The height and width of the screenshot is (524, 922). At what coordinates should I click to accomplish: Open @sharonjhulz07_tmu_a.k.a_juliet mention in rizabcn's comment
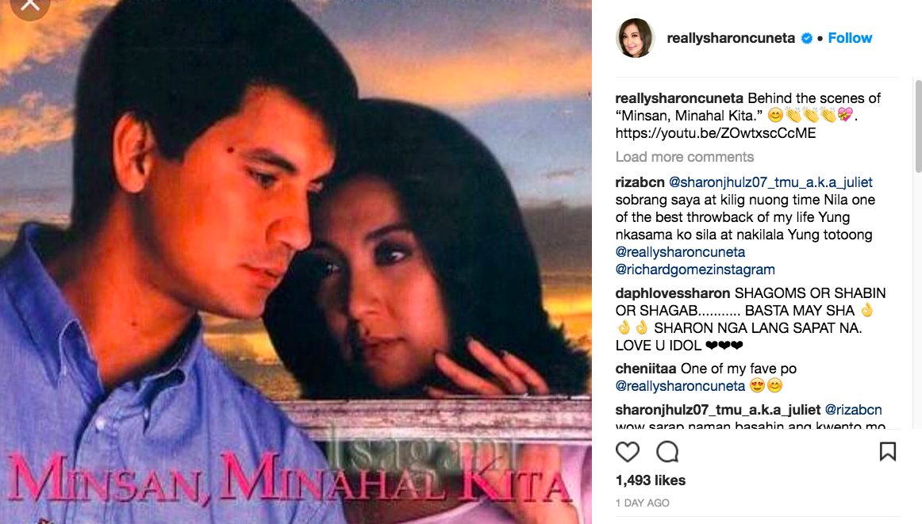770,182
